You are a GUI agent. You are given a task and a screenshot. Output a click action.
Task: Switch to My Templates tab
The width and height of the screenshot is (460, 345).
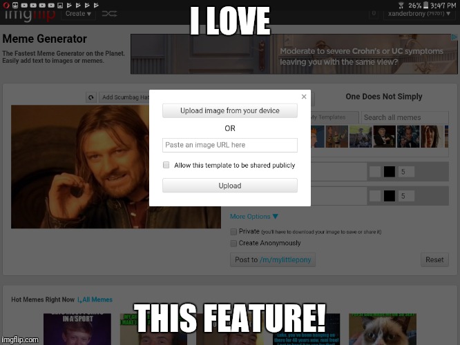334,117
